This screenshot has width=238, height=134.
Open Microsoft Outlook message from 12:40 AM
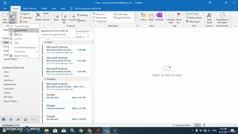click(66, 50)
